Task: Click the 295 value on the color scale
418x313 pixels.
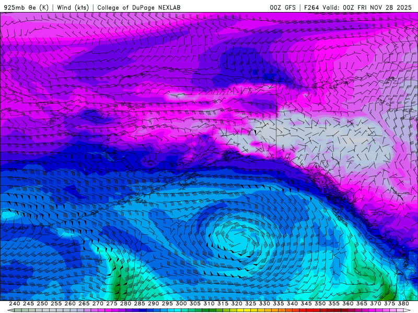Action: click(x=167, y=304)
